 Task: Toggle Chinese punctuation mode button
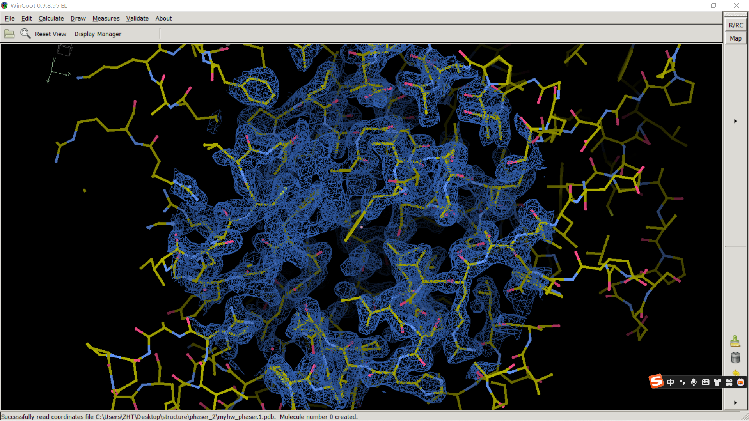coord(682,382)
